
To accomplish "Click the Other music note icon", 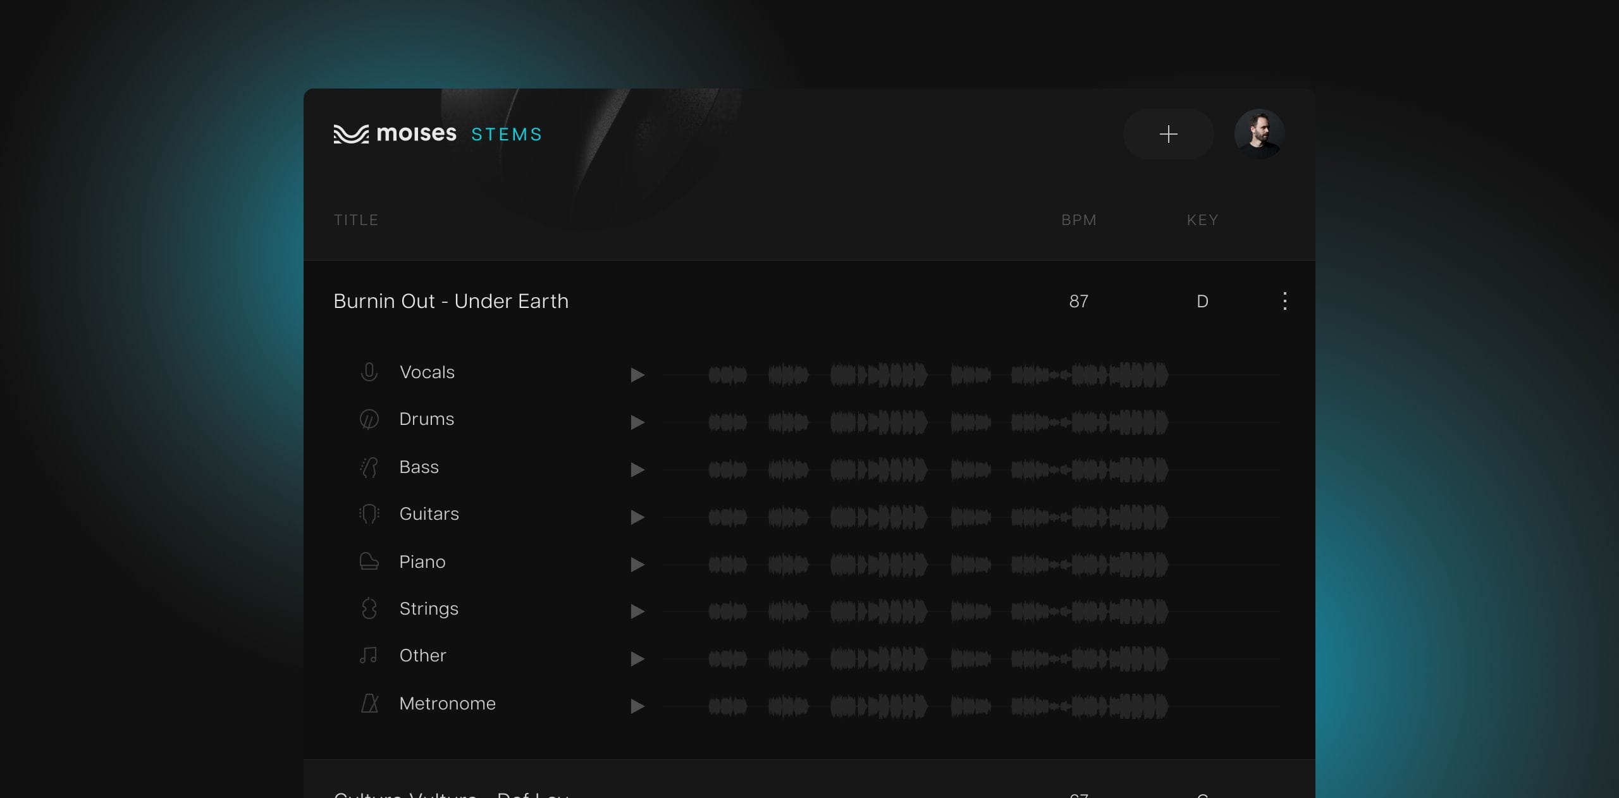I will point(369,656).
